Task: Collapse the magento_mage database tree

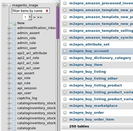Action: pyautogui.click(x=4, y=6)
